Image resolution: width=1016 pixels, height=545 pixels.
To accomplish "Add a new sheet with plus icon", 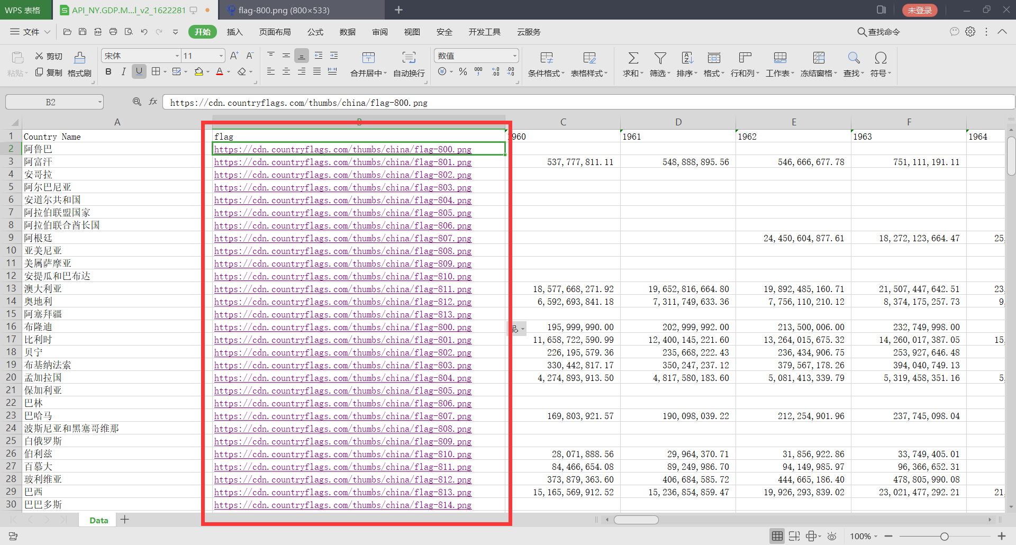I will pyautogui.click(x=125, y=520).
